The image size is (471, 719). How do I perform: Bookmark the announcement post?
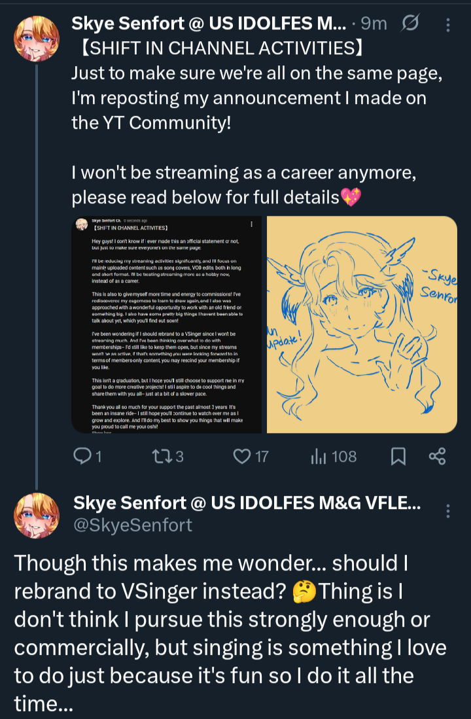coord(398,456)
